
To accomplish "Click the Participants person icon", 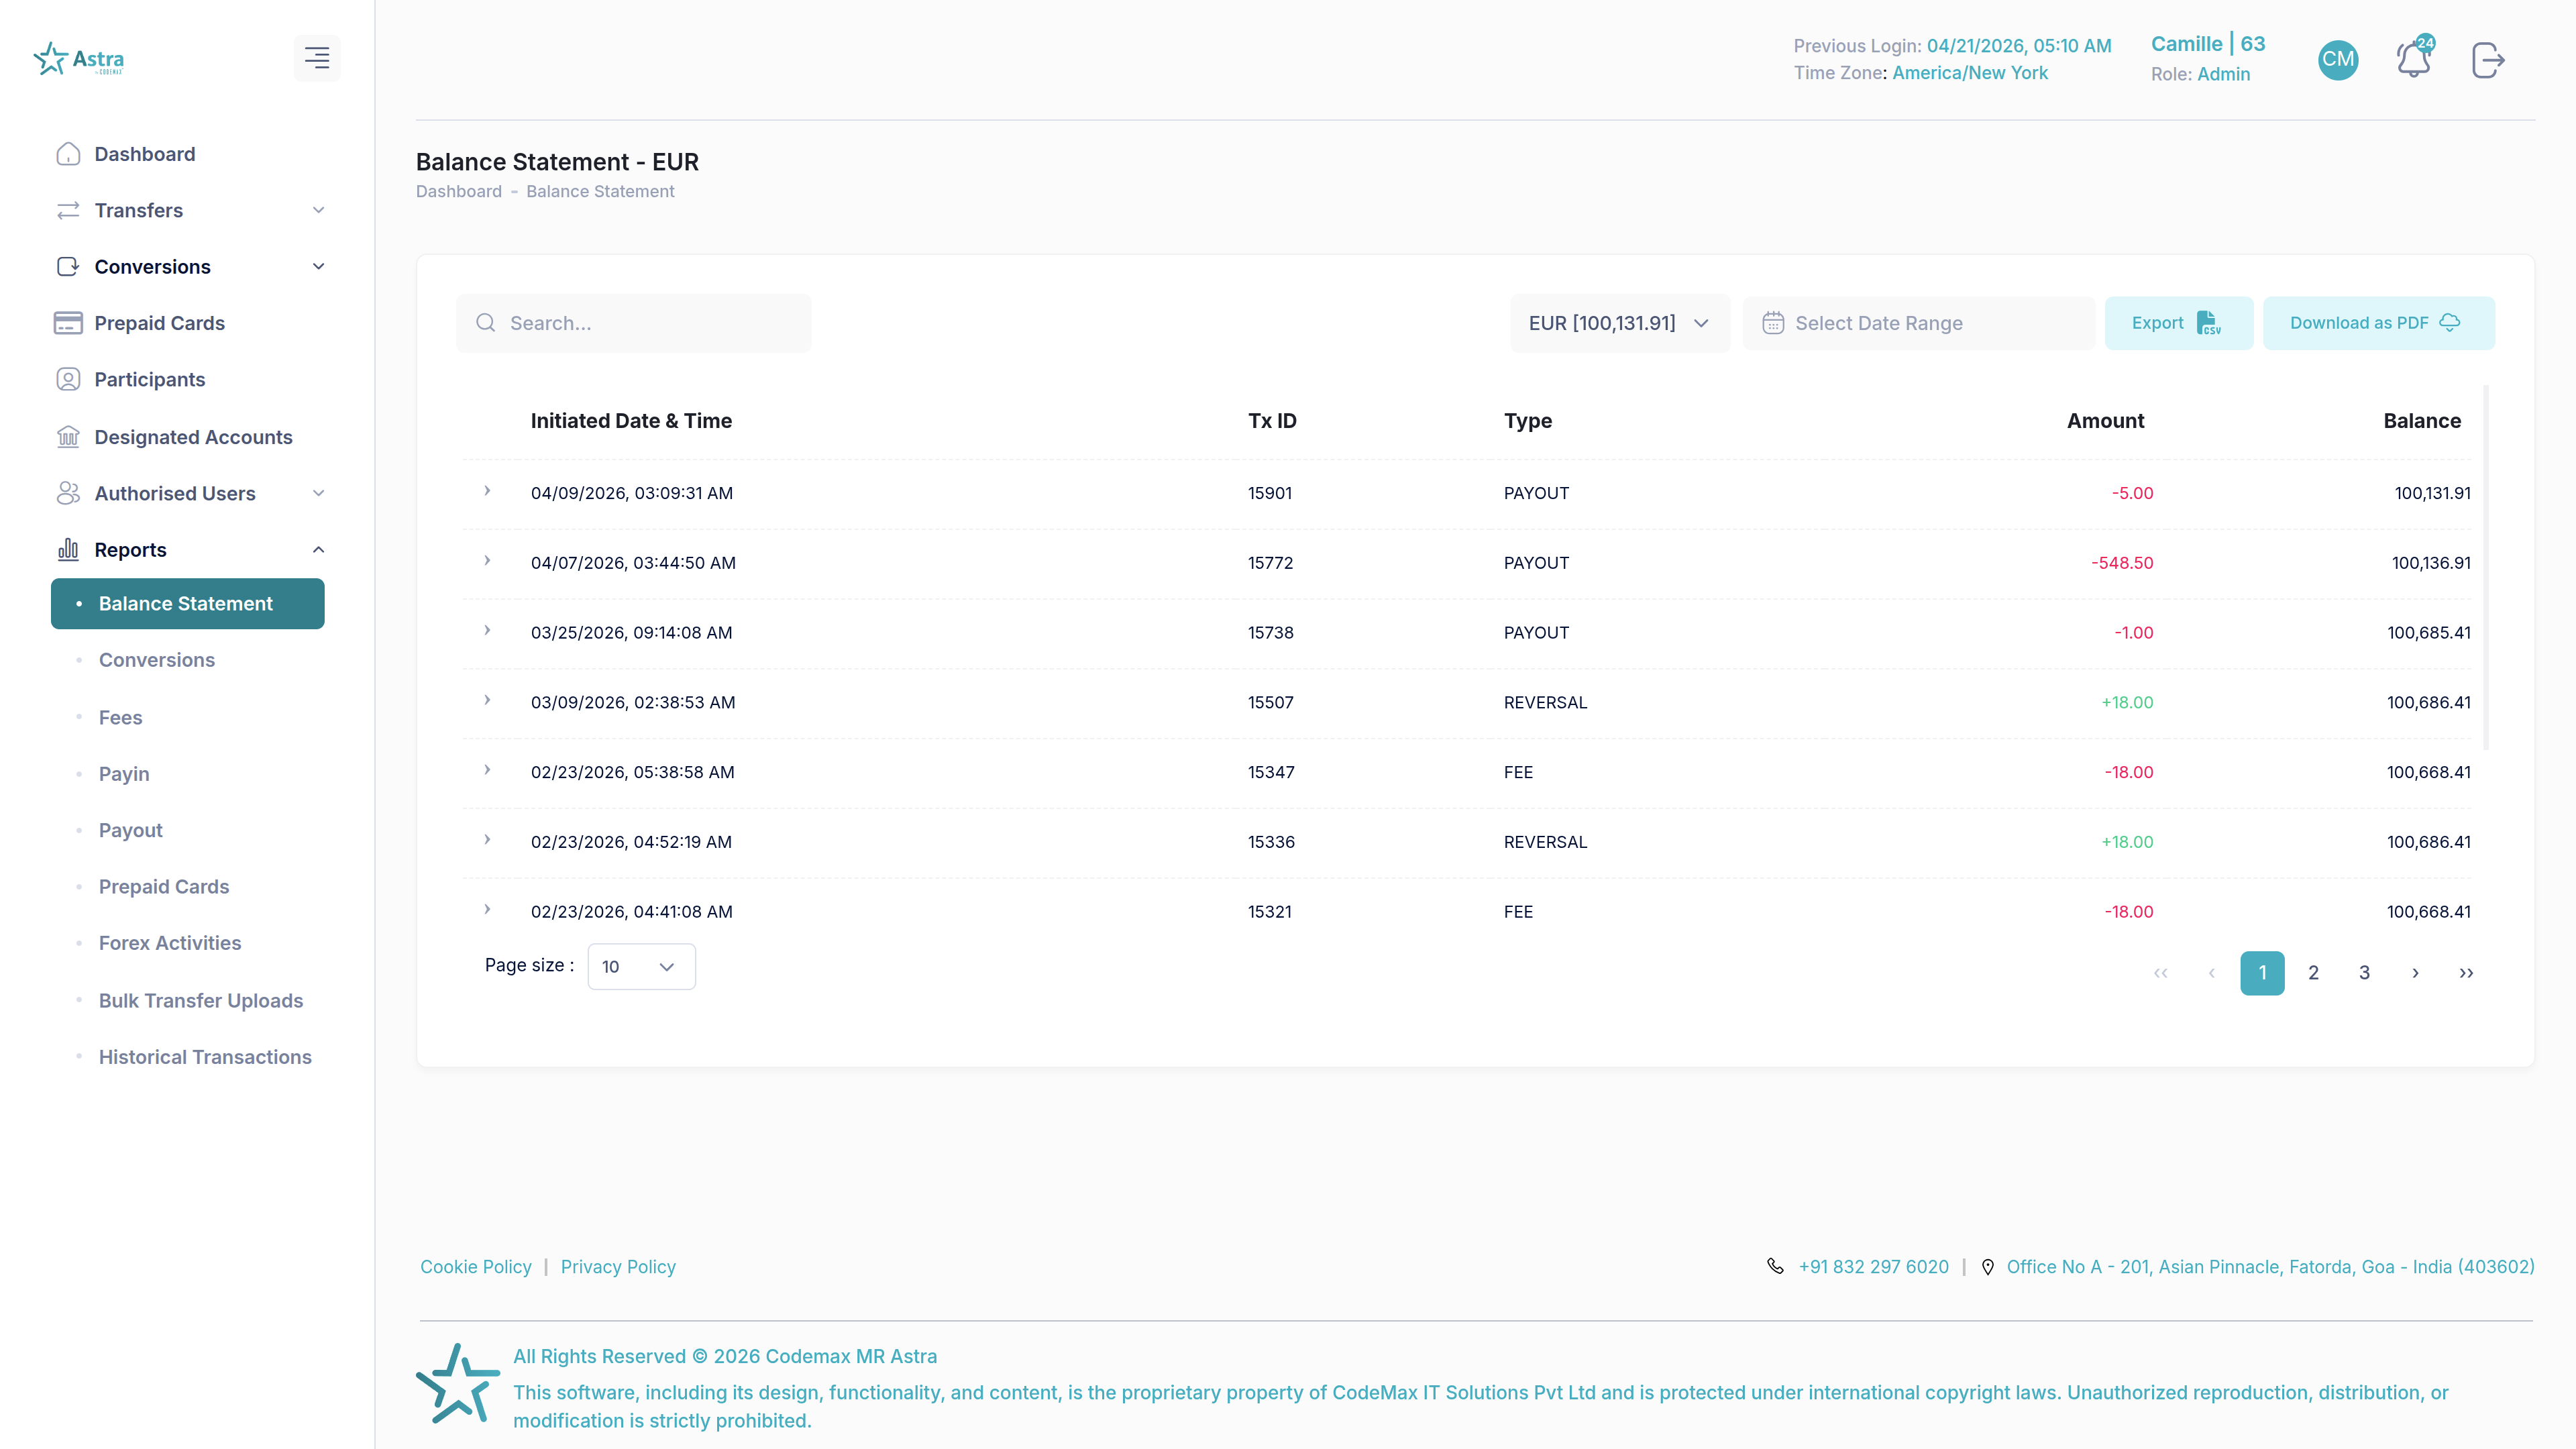I will 68,380.
